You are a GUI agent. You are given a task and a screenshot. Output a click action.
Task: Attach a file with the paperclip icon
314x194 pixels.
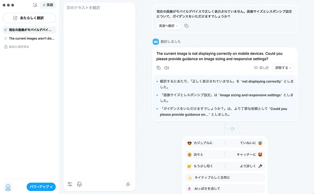click(x=128, y=184)
